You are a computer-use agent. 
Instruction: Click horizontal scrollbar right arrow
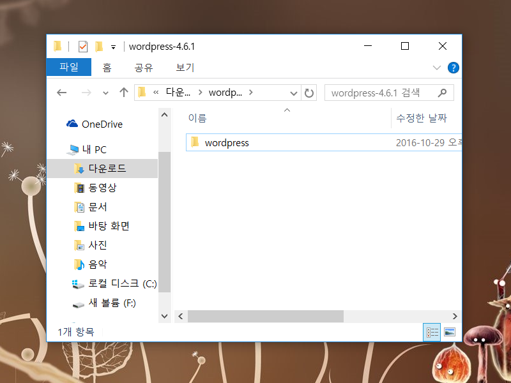point(455,316)
